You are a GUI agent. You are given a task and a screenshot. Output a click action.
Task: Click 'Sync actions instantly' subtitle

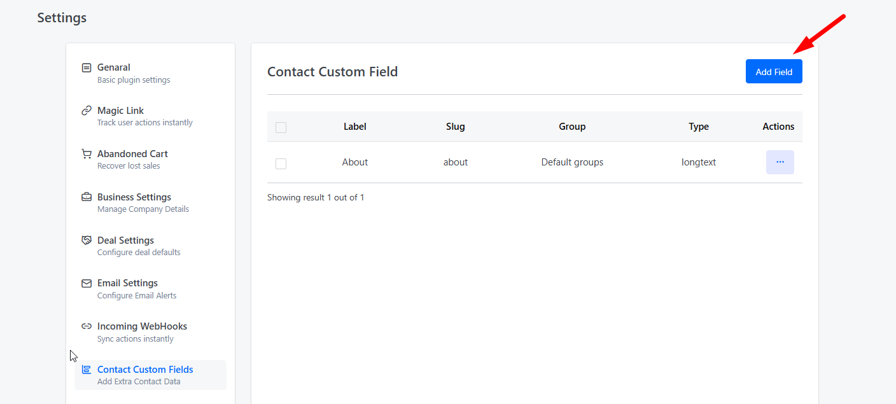pyautogui.click(x=136, y=339)
